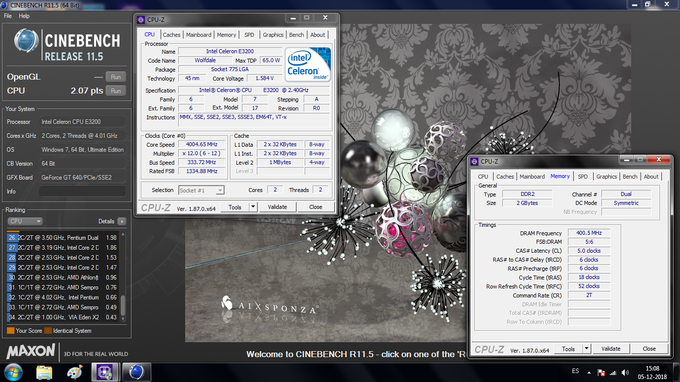Switch to CPU-Z taskbar icon
680x382 pixels.
coord(105,372)
